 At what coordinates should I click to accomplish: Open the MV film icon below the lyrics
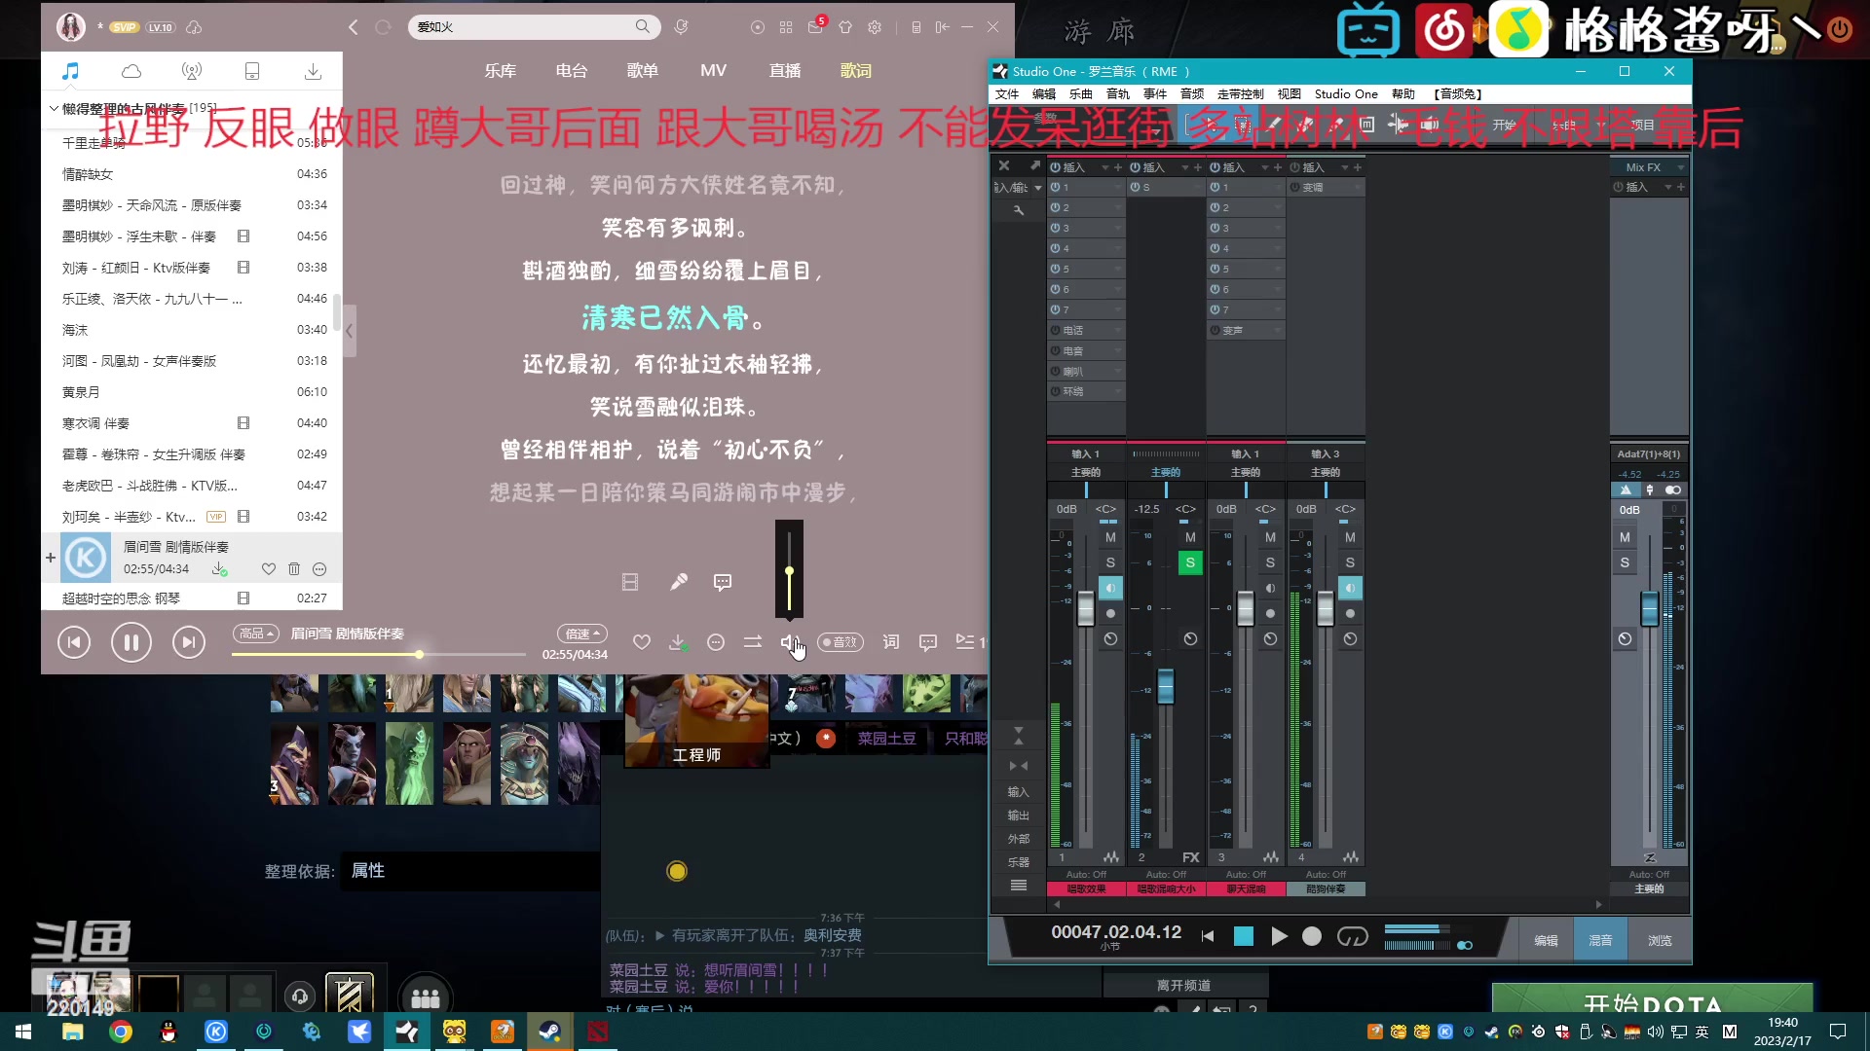coord(630,582)
